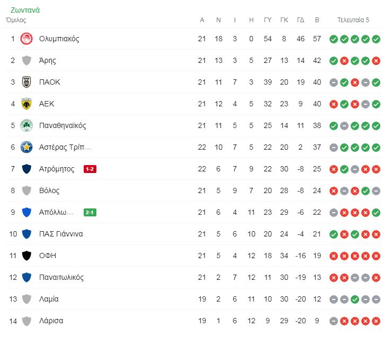Image resolution: width=392 pixels, height=337 pixels.
Task: Click Λαμία's green win result indicator
Action: [355, 299]
